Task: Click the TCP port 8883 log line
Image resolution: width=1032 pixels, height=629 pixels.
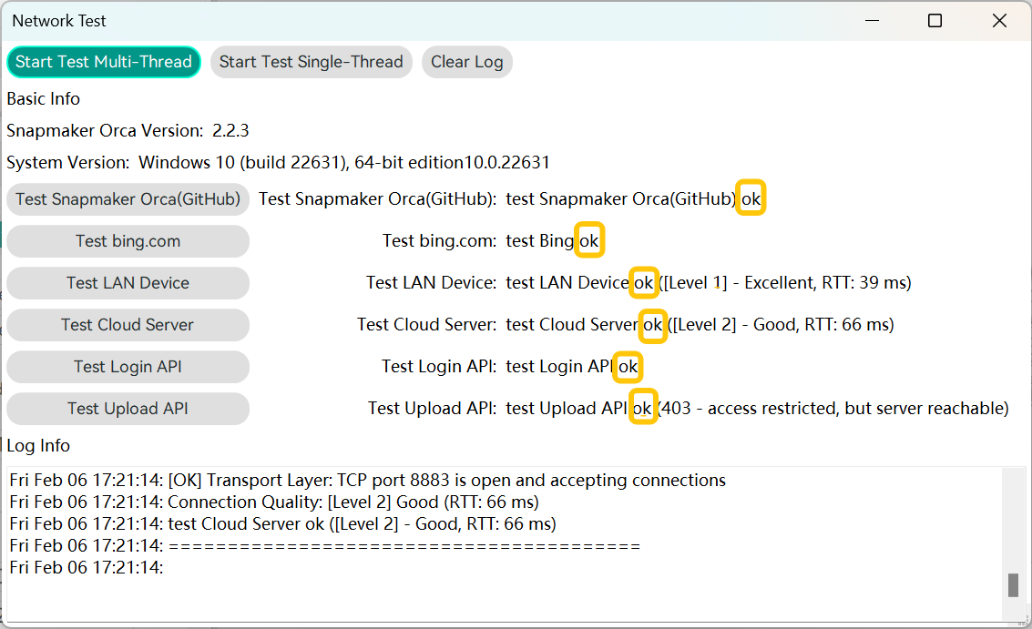Action: [x=367, y=480]
